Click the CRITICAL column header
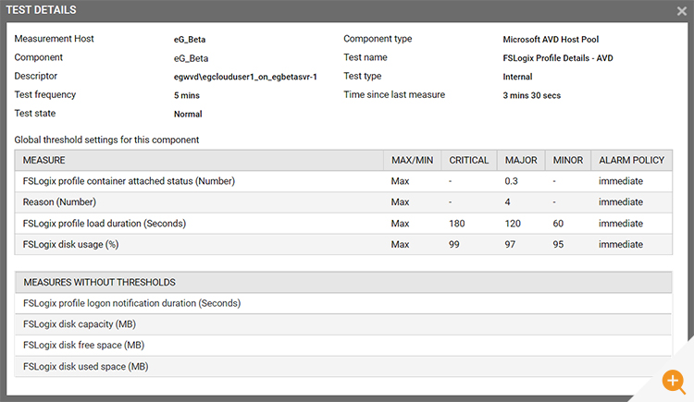 click(469, 160)
